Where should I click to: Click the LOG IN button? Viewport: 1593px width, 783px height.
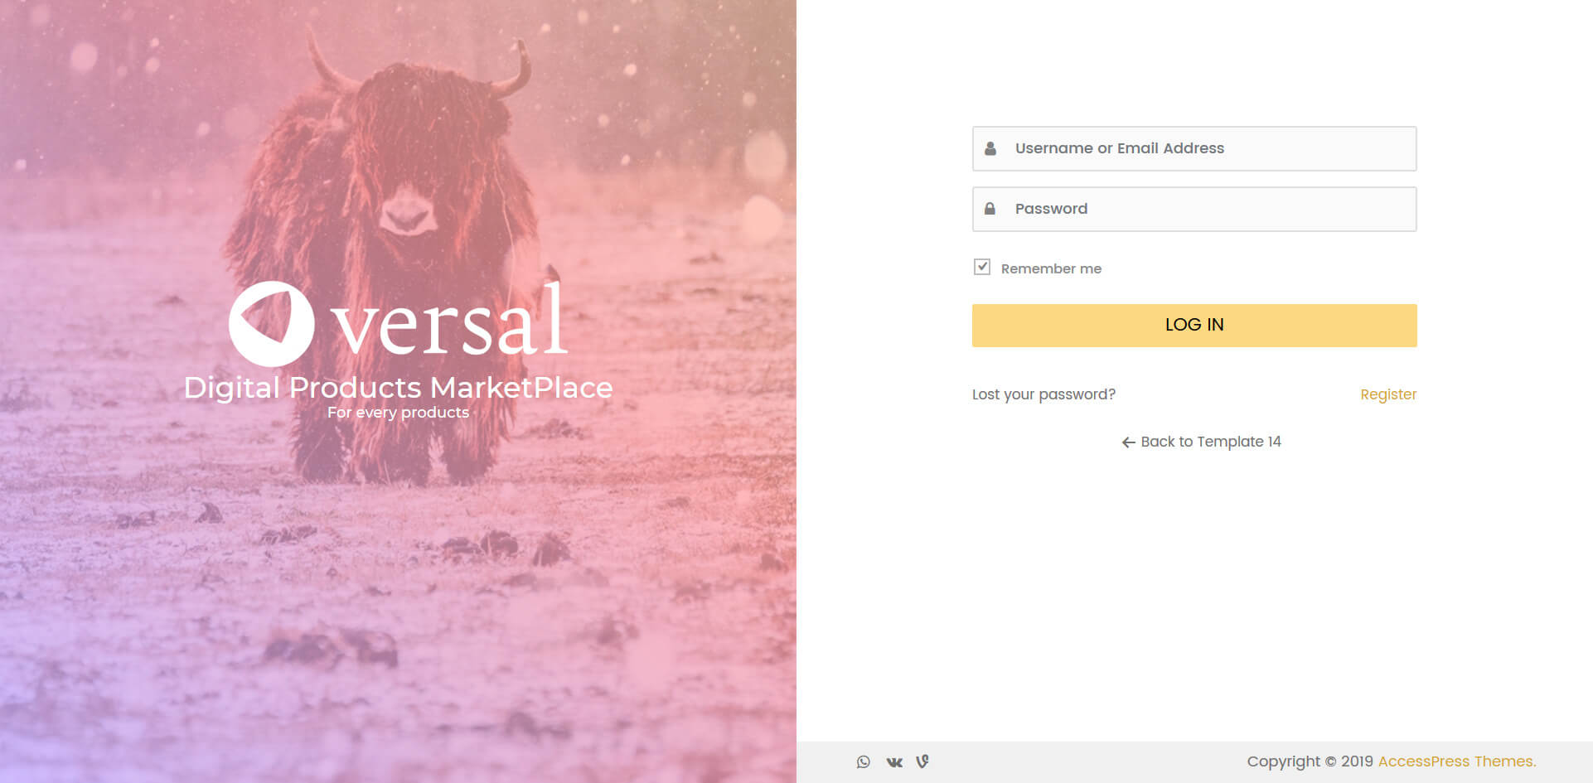pyautogui.click(x=1194, y=326)
